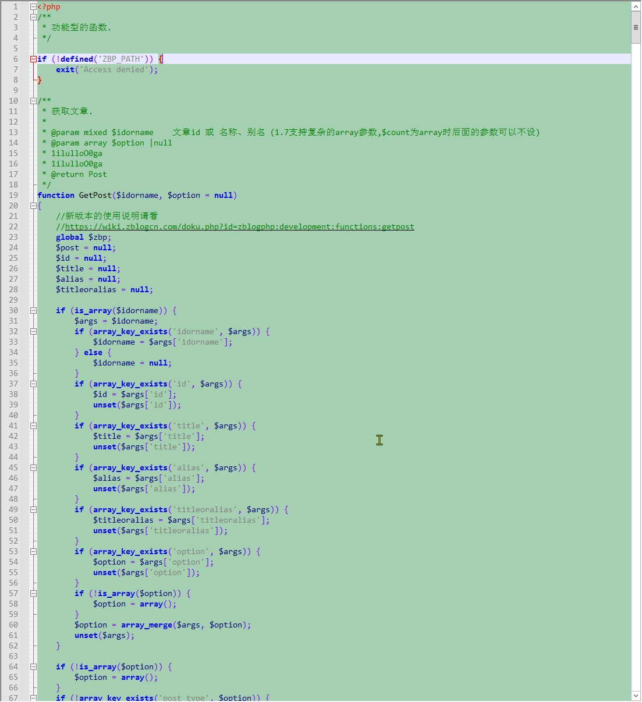The height and width of the screenshot is (702, 642).
Task: Click 'unset($args);' on line 61
Action: (105, 635)
